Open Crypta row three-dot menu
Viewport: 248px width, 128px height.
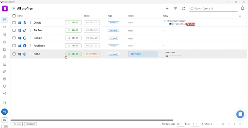[30, 23]
